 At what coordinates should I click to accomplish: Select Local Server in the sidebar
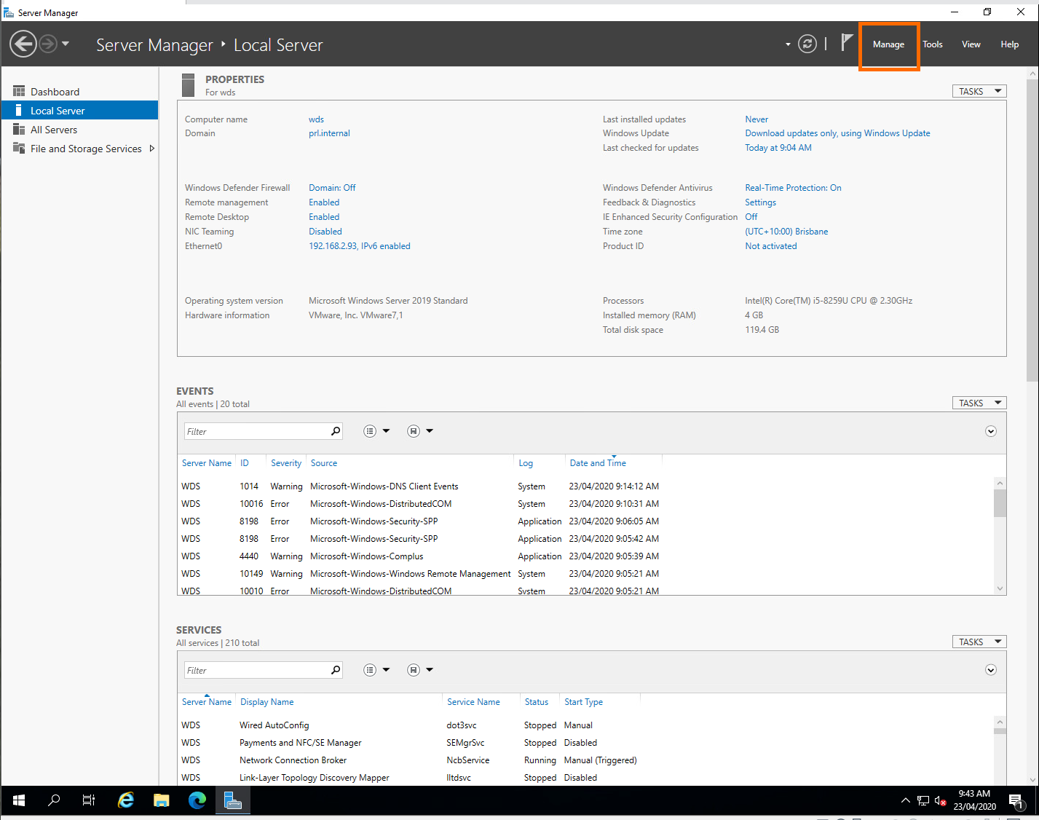[79, 111]
